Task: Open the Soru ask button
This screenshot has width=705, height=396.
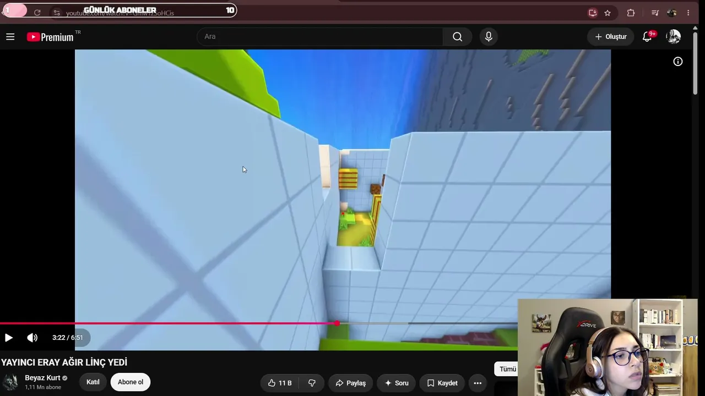Action: 397,383
